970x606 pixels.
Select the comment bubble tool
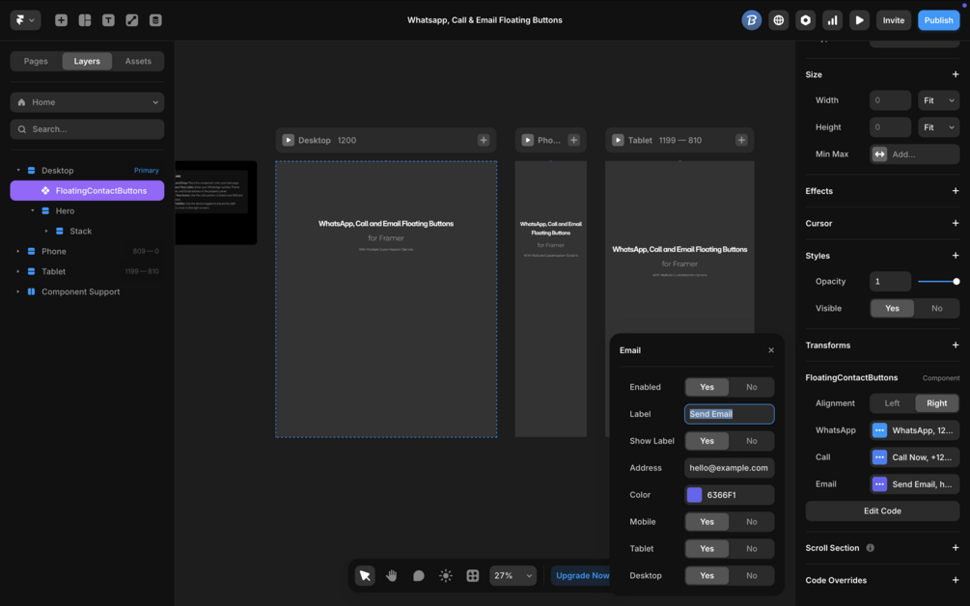point(419,576)
